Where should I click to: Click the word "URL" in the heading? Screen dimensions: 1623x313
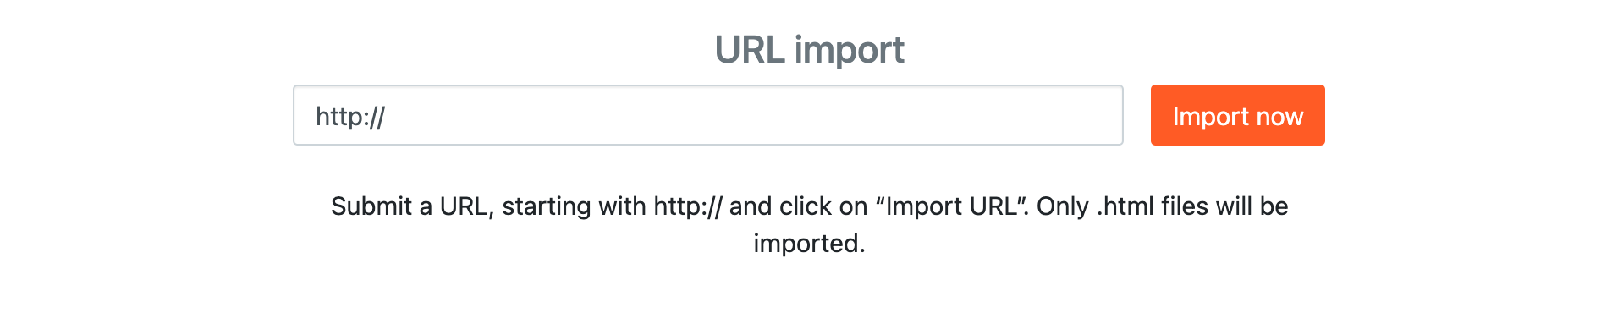pyautogui.click(x=751, y=50)
